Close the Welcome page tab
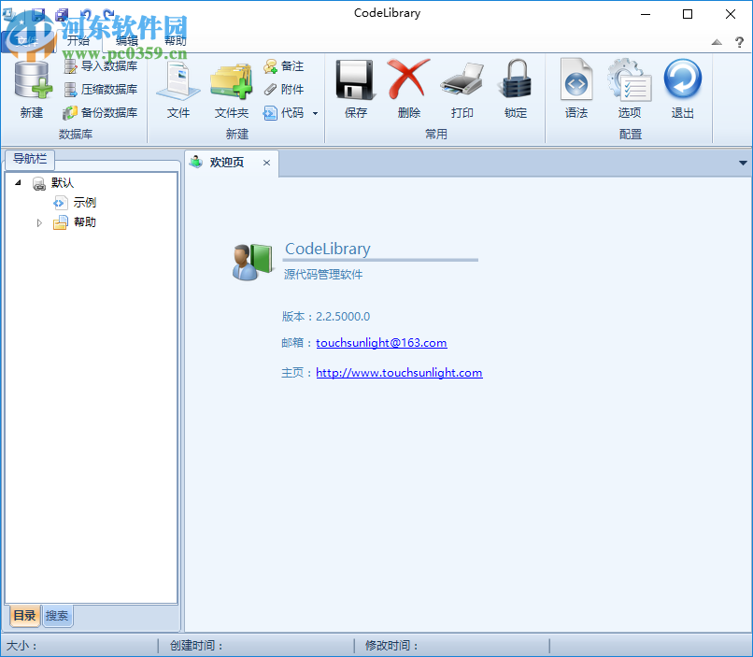753x657 pixels. click(266, 163)
